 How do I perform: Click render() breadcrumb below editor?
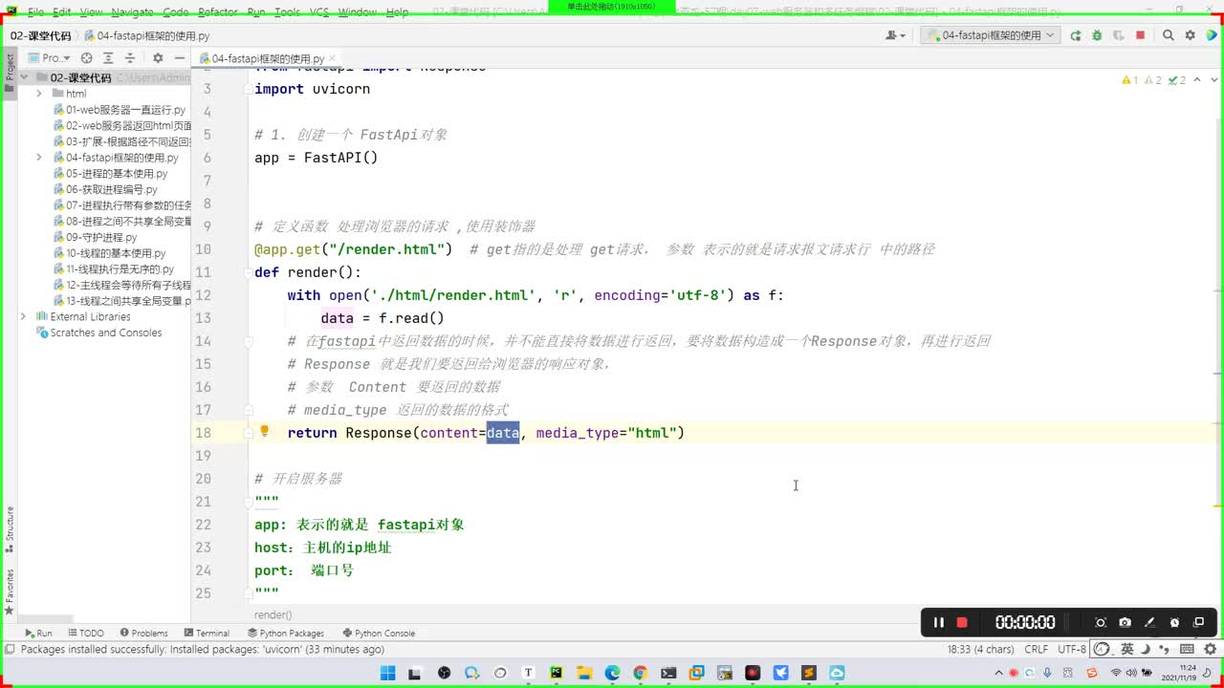273,615
